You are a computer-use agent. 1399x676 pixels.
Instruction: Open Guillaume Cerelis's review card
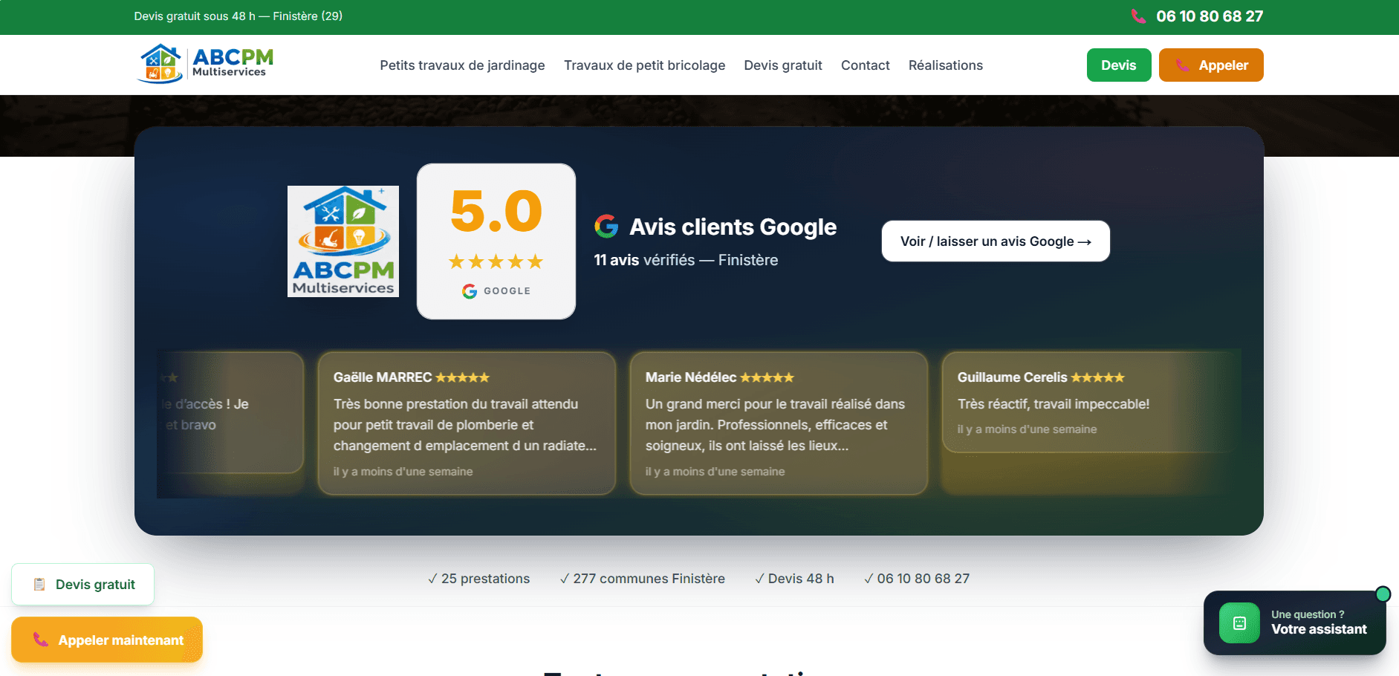1091,402
